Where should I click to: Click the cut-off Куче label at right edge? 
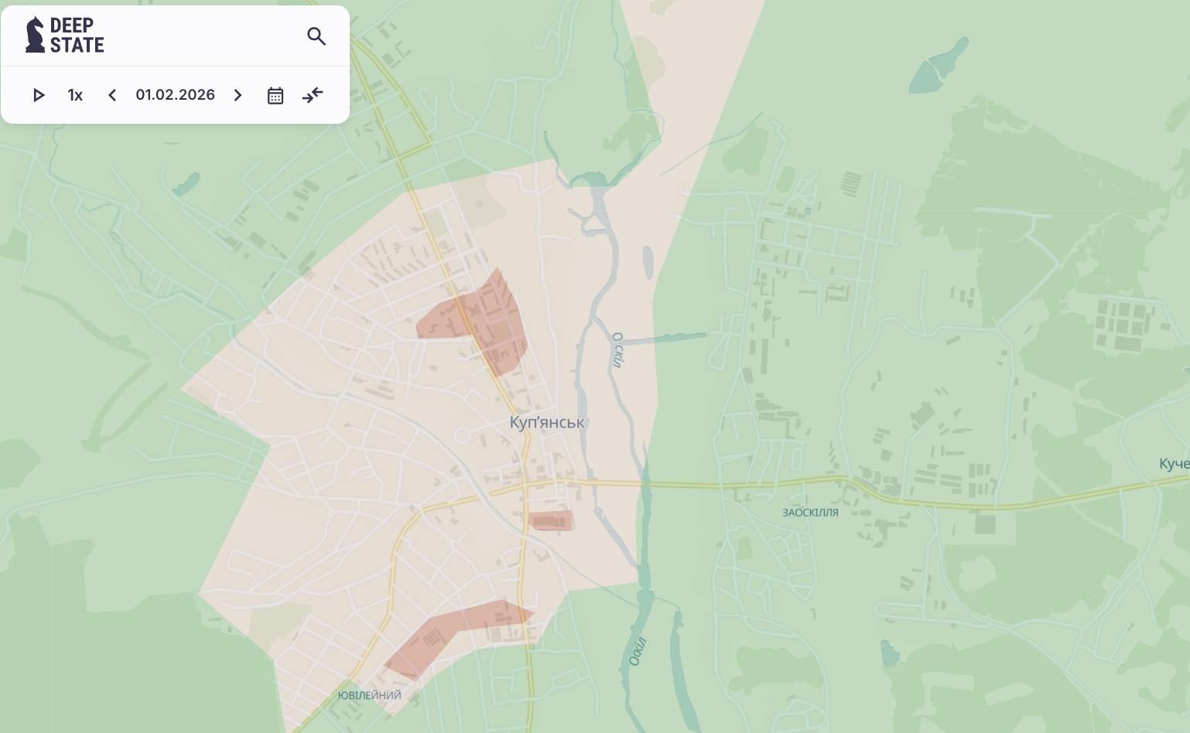pos(1174,463)
